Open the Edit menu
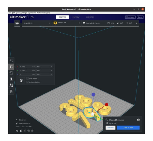The width and height of the screenshot is (153, 141). [13, 13]
